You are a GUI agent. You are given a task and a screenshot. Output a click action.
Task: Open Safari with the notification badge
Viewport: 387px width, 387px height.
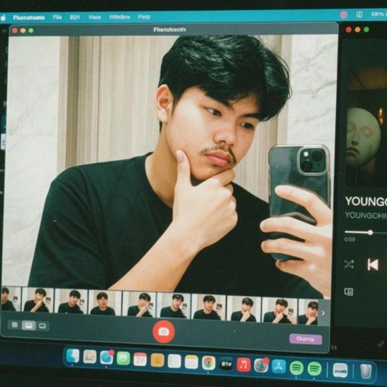107,357
